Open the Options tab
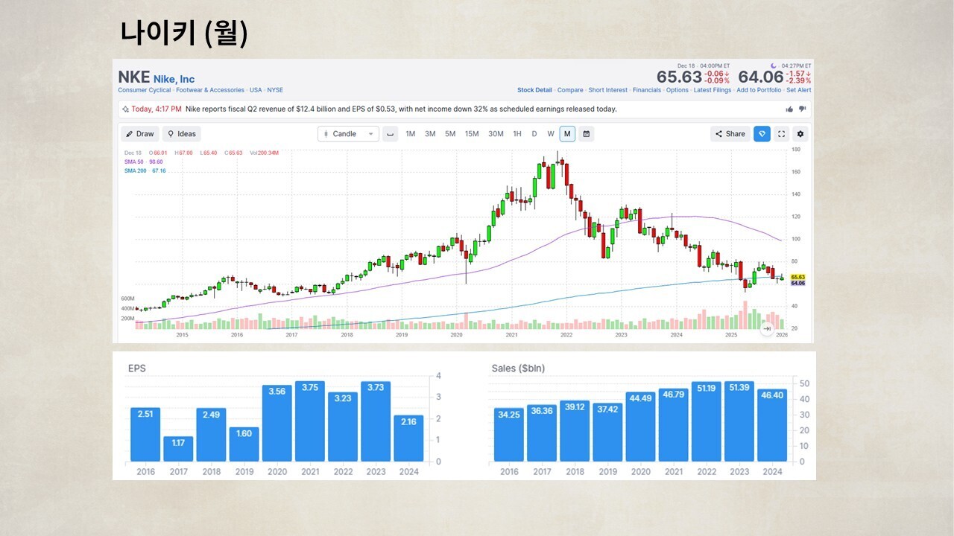The image size is (954, 536). [x=677, y=90]
